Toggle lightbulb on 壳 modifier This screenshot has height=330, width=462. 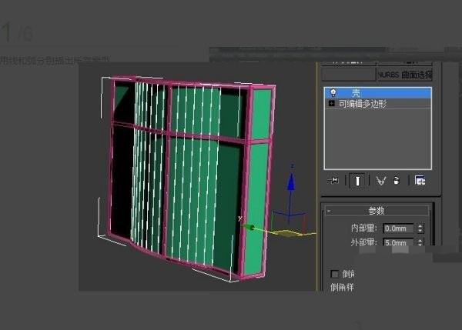pos(333,92)
